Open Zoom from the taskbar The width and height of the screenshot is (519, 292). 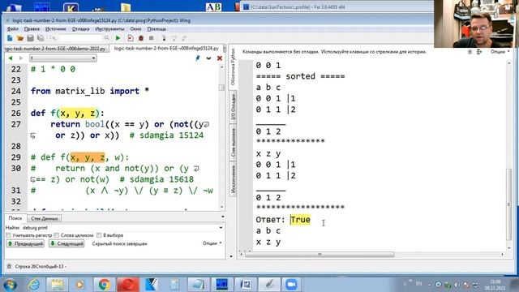(x=291, y=285)
